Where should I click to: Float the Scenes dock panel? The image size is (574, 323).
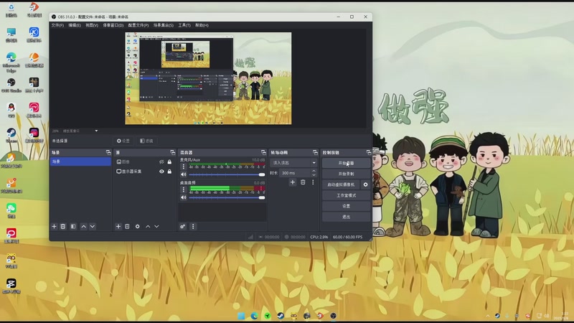tap(108, 152)
